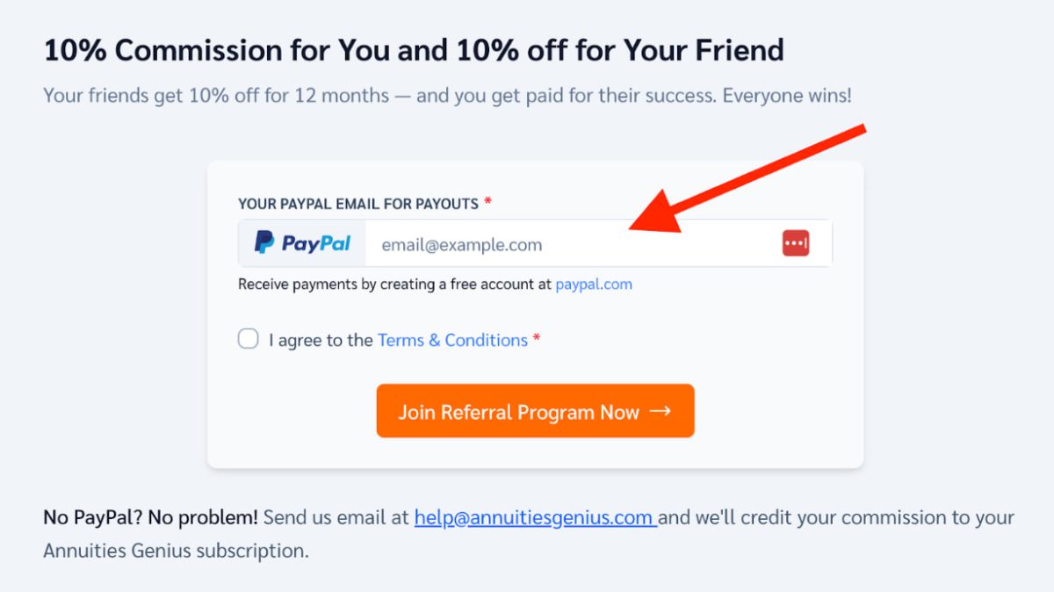Click the red asterisk beside payouts label
Image resolution: width=1054 pixels, height=592 pixels.
click(487, 202)
